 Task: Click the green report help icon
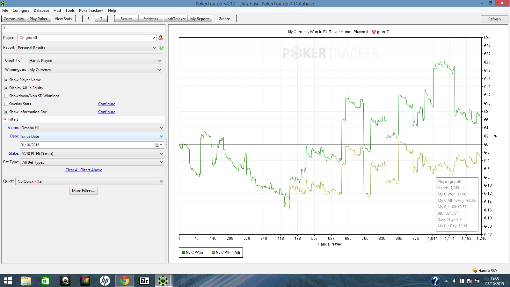tap(161, 48)
